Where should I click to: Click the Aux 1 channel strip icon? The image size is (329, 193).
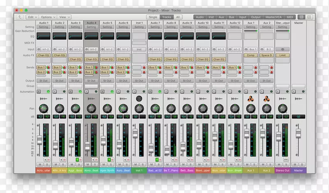251,99
